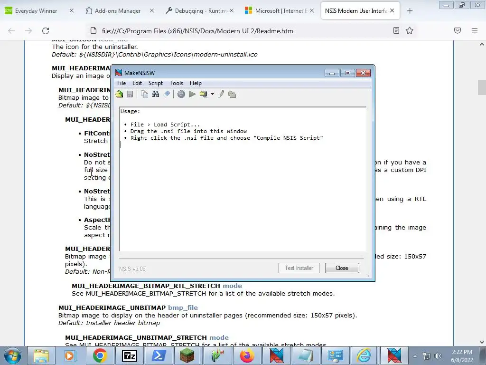Click inside the MakeNSISW log output area
Viewport: 486px width, 365px height.
point(243,179)
